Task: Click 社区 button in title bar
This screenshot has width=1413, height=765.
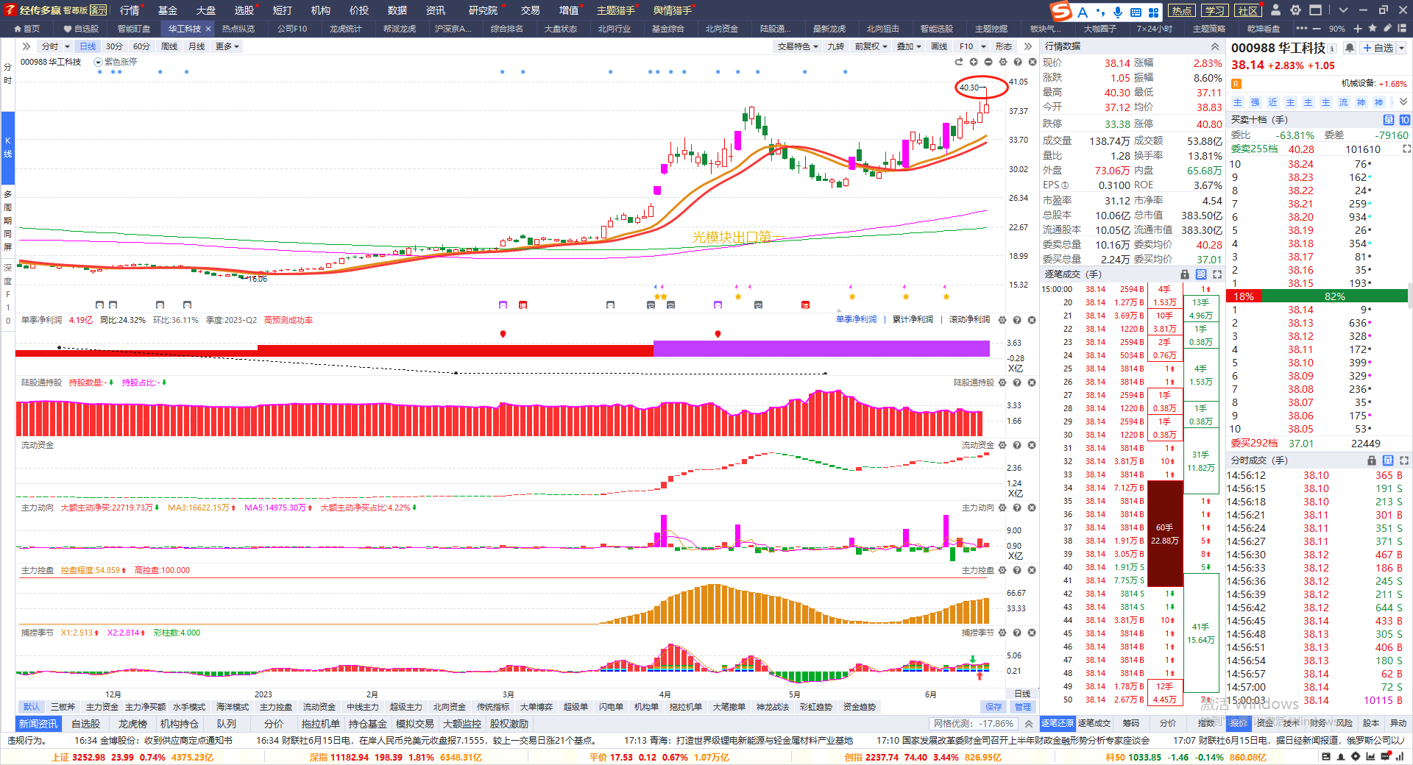Action: point(1248,10)
